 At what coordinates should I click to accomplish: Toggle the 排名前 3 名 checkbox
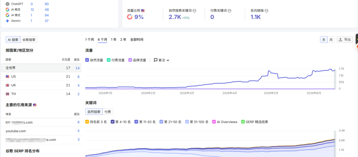pos(87,122)
